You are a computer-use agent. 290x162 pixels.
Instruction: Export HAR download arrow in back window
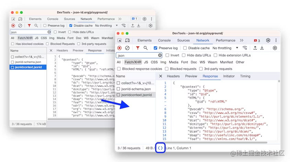tap(139, 25)
